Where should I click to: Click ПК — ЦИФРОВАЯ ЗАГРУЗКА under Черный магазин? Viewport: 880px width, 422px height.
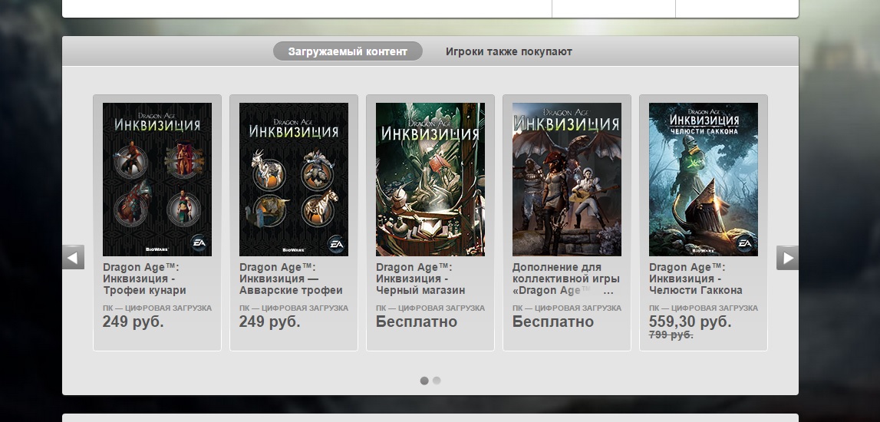point(430,308)
